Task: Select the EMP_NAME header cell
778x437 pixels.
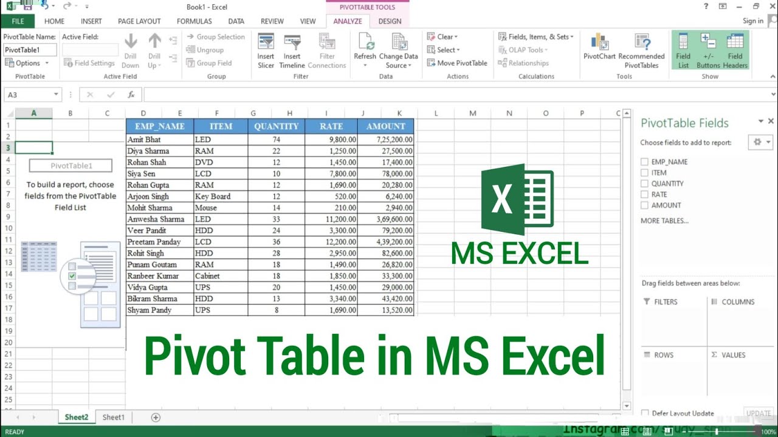Action: point(160,126)
